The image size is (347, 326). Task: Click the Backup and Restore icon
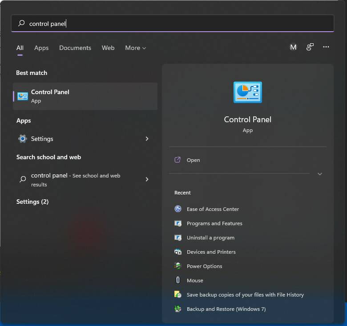pos(178,309)
